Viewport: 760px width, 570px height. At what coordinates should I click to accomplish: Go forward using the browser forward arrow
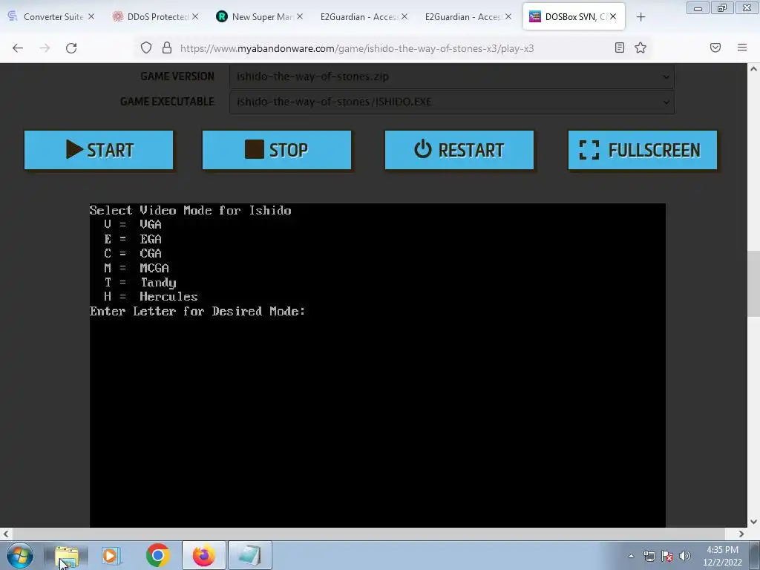[45, 48]
